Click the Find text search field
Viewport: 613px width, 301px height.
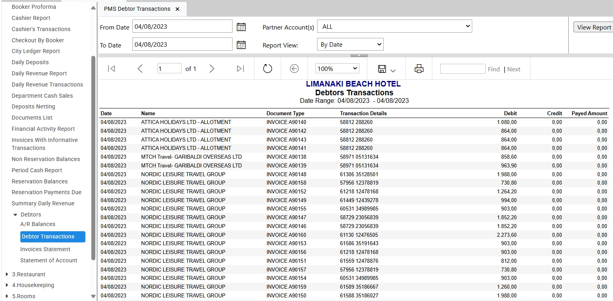click(463, 69)
